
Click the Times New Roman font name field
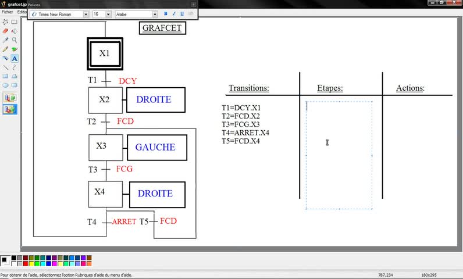[x=57, y=14]
